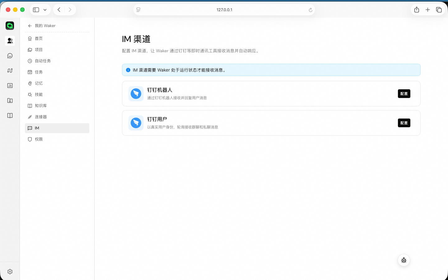Screen dimensions: 448x280
Task: Click the 钉钉用户 title text
Action: (x=157, y=119)
